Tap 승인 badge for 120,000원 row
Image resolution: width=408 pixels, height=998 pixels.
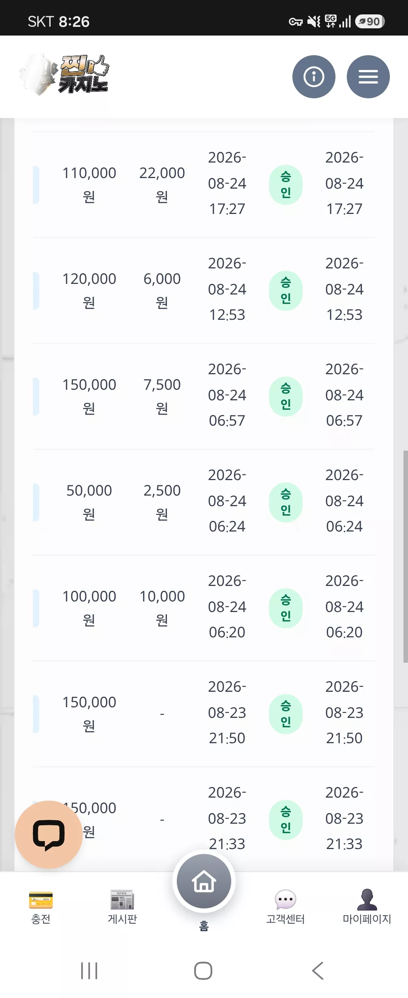coord(286,291)
